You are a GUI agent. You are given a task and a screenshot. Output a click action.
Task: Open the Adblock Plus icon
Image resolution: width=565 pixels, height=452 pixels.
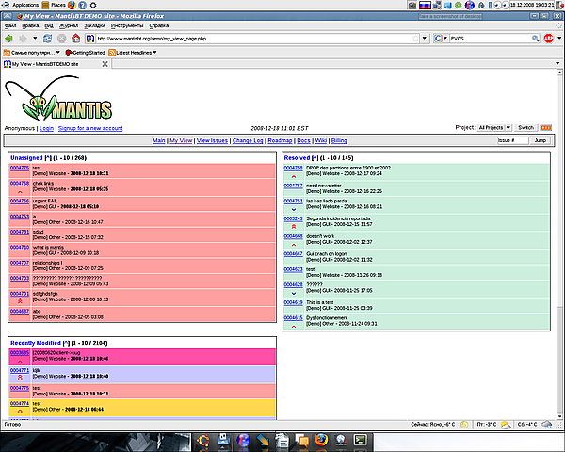[548, 39]
